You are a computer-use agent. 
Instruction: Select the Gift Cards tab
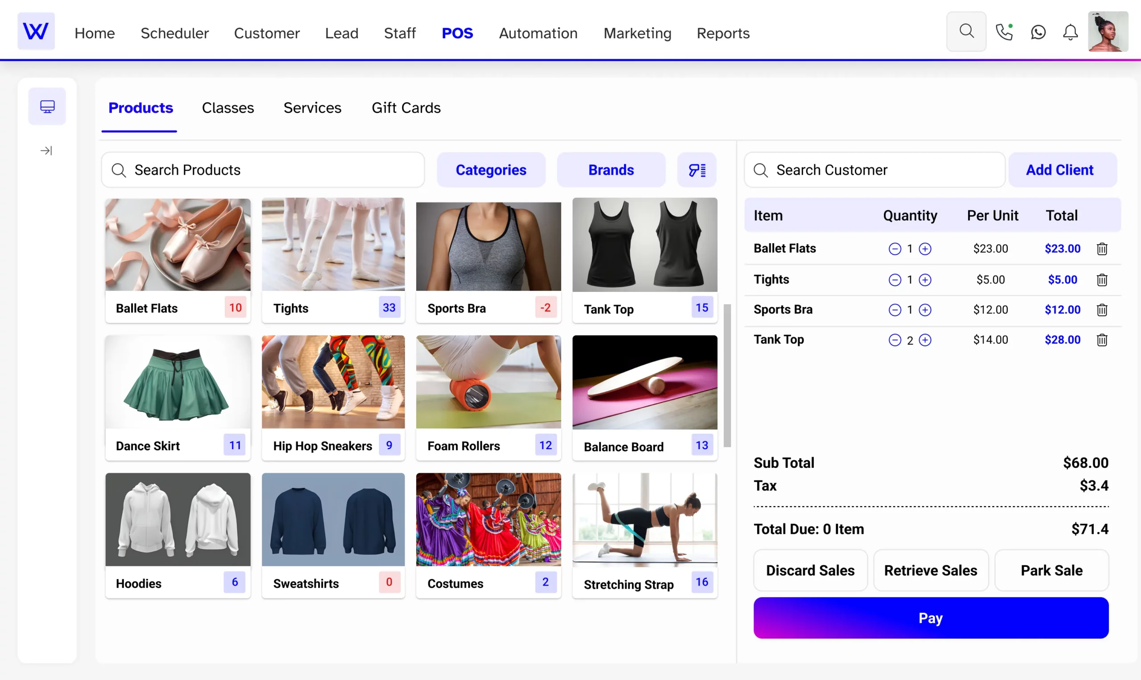pos(406,107)
